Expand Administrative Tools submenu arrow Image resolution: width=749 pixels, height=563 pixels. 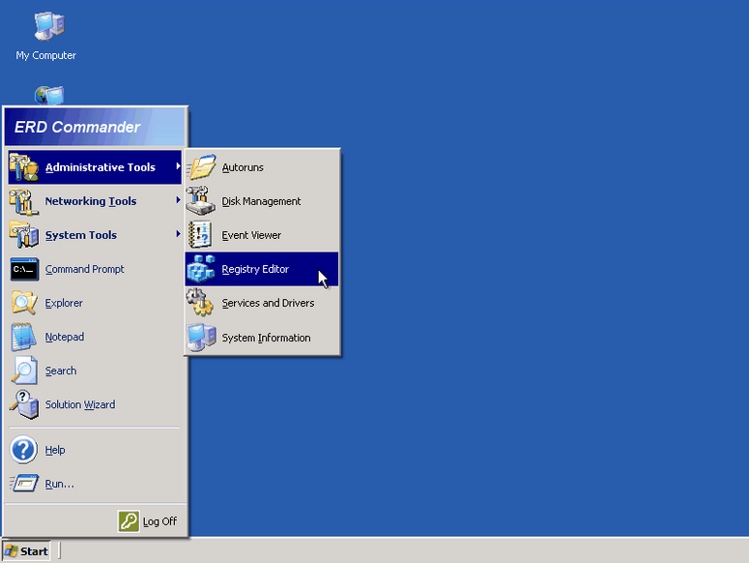coord(178,166)
